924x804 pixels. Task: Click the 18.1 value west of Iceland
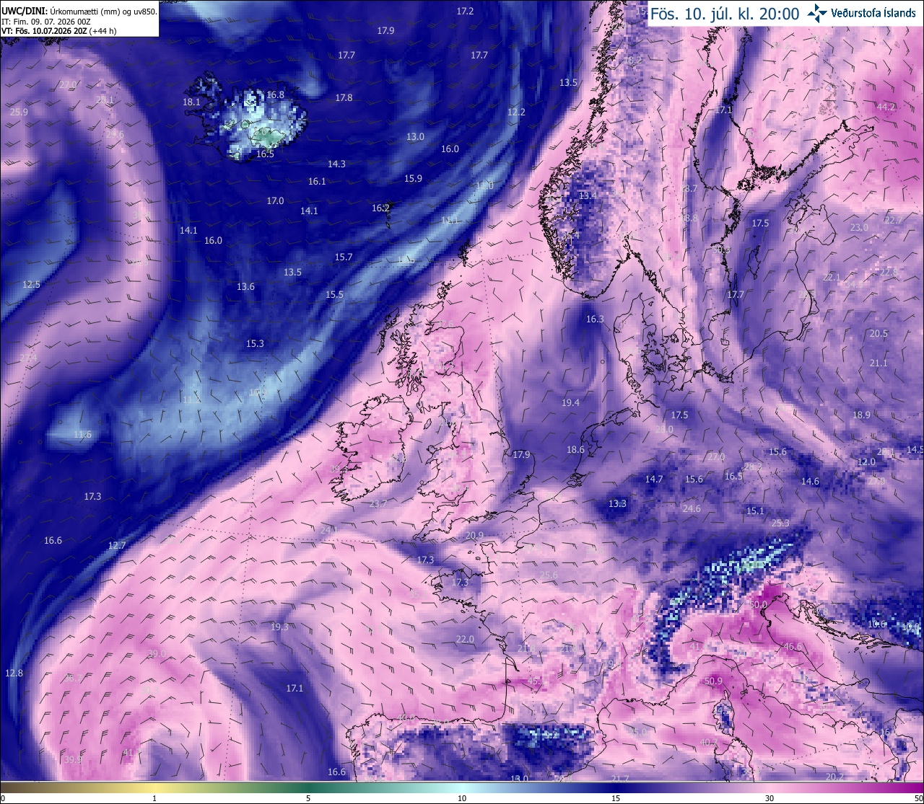191,102
